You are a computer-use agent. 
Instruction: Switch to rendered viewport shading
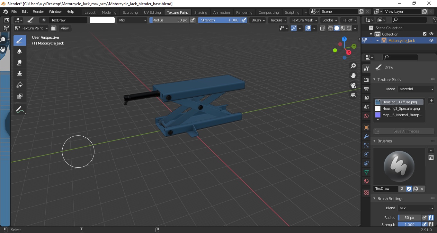[x=349, y=28]
